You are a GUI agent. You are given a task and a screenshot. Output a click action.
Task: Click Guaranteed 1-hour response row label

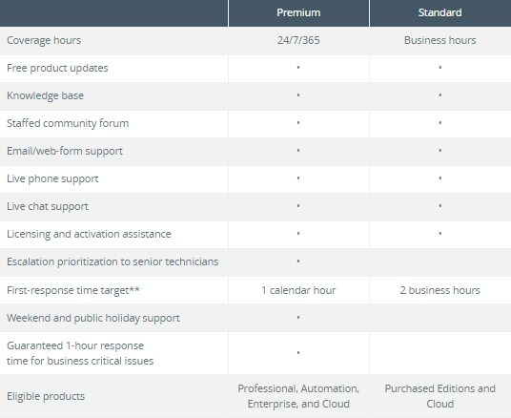[x=80, y=353]
